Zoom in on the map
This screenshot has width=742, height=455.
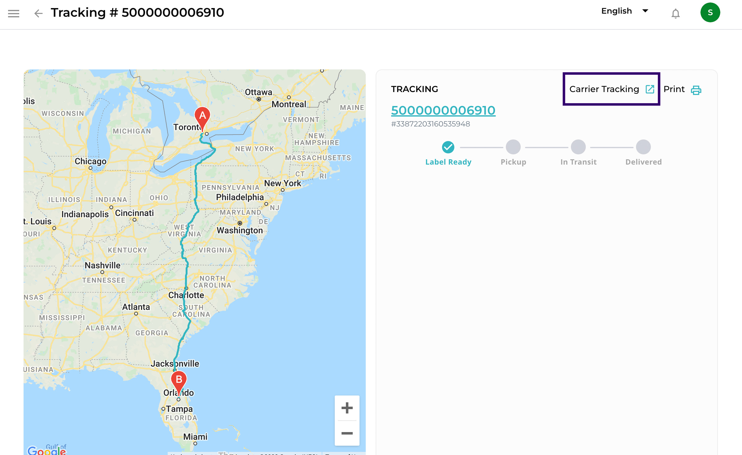pos(347,408)
